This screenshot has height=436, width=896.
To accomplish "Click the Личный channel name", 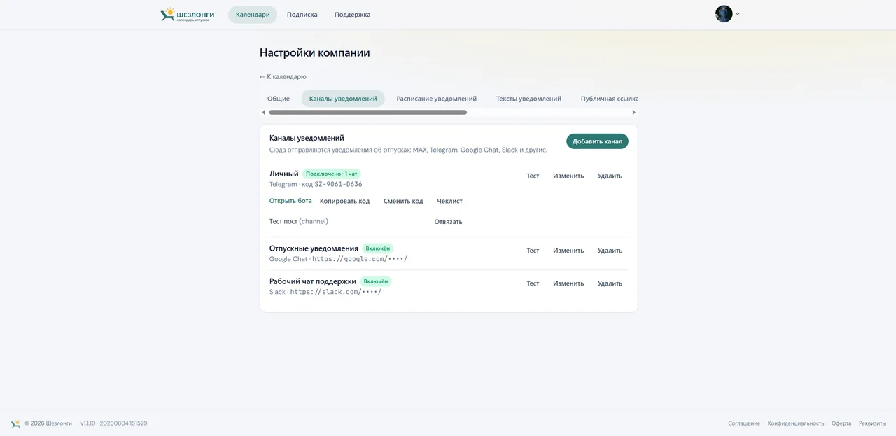I will 284,174.
